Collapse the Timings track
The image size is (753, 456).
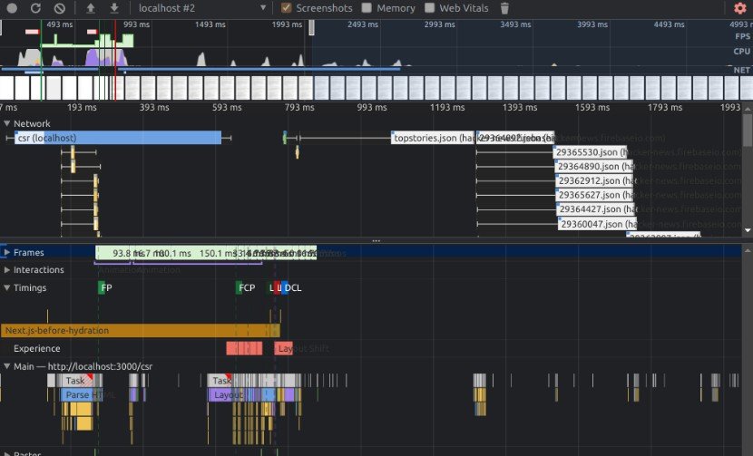click(7, 288)
